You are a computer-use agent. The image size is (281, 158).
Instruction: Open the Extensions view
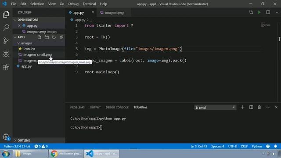coord(6,67)
